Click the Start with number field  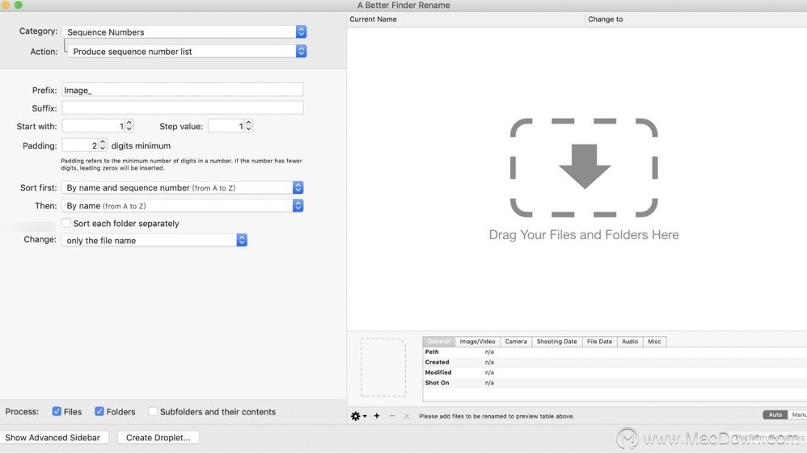coord(94,126)
